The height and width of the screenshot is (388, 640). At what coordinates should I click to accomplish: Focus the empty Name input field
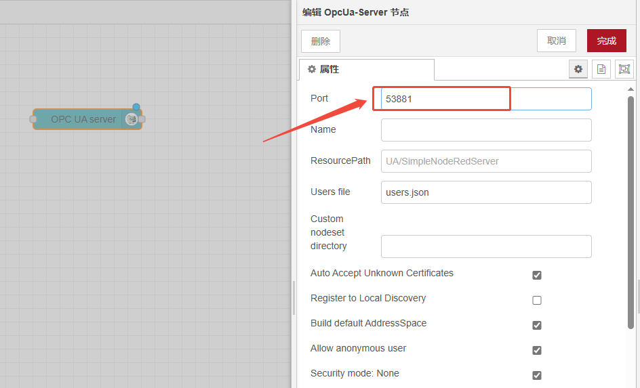click(485, 130)
